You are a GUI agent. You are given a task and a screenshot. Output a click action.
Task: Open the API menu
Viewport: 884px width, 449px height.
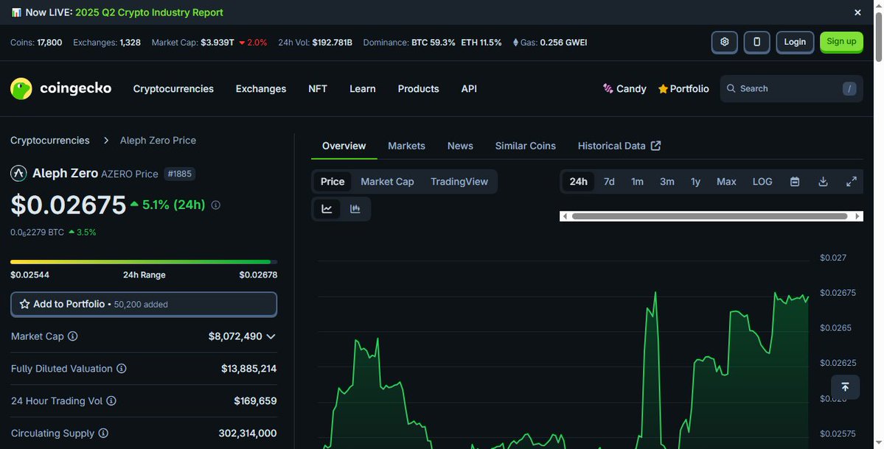pyautogui.click(x=469, y=89)
